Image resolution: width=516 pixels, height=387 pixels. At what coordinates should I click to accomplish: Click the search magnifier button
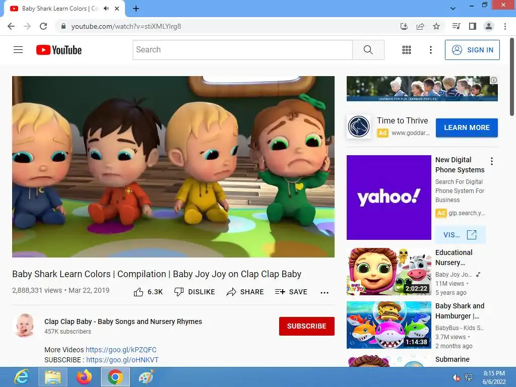368,50
